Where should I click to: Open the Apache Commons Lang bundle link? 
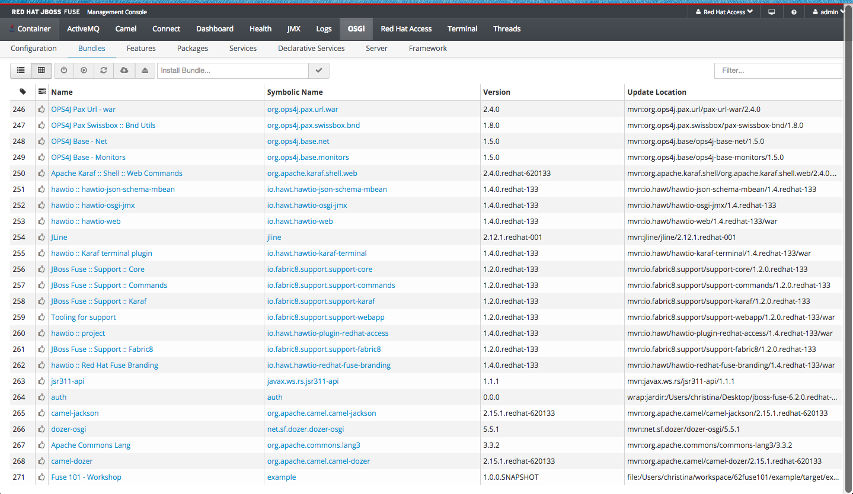pyautogui.click(x=91, y=445)
